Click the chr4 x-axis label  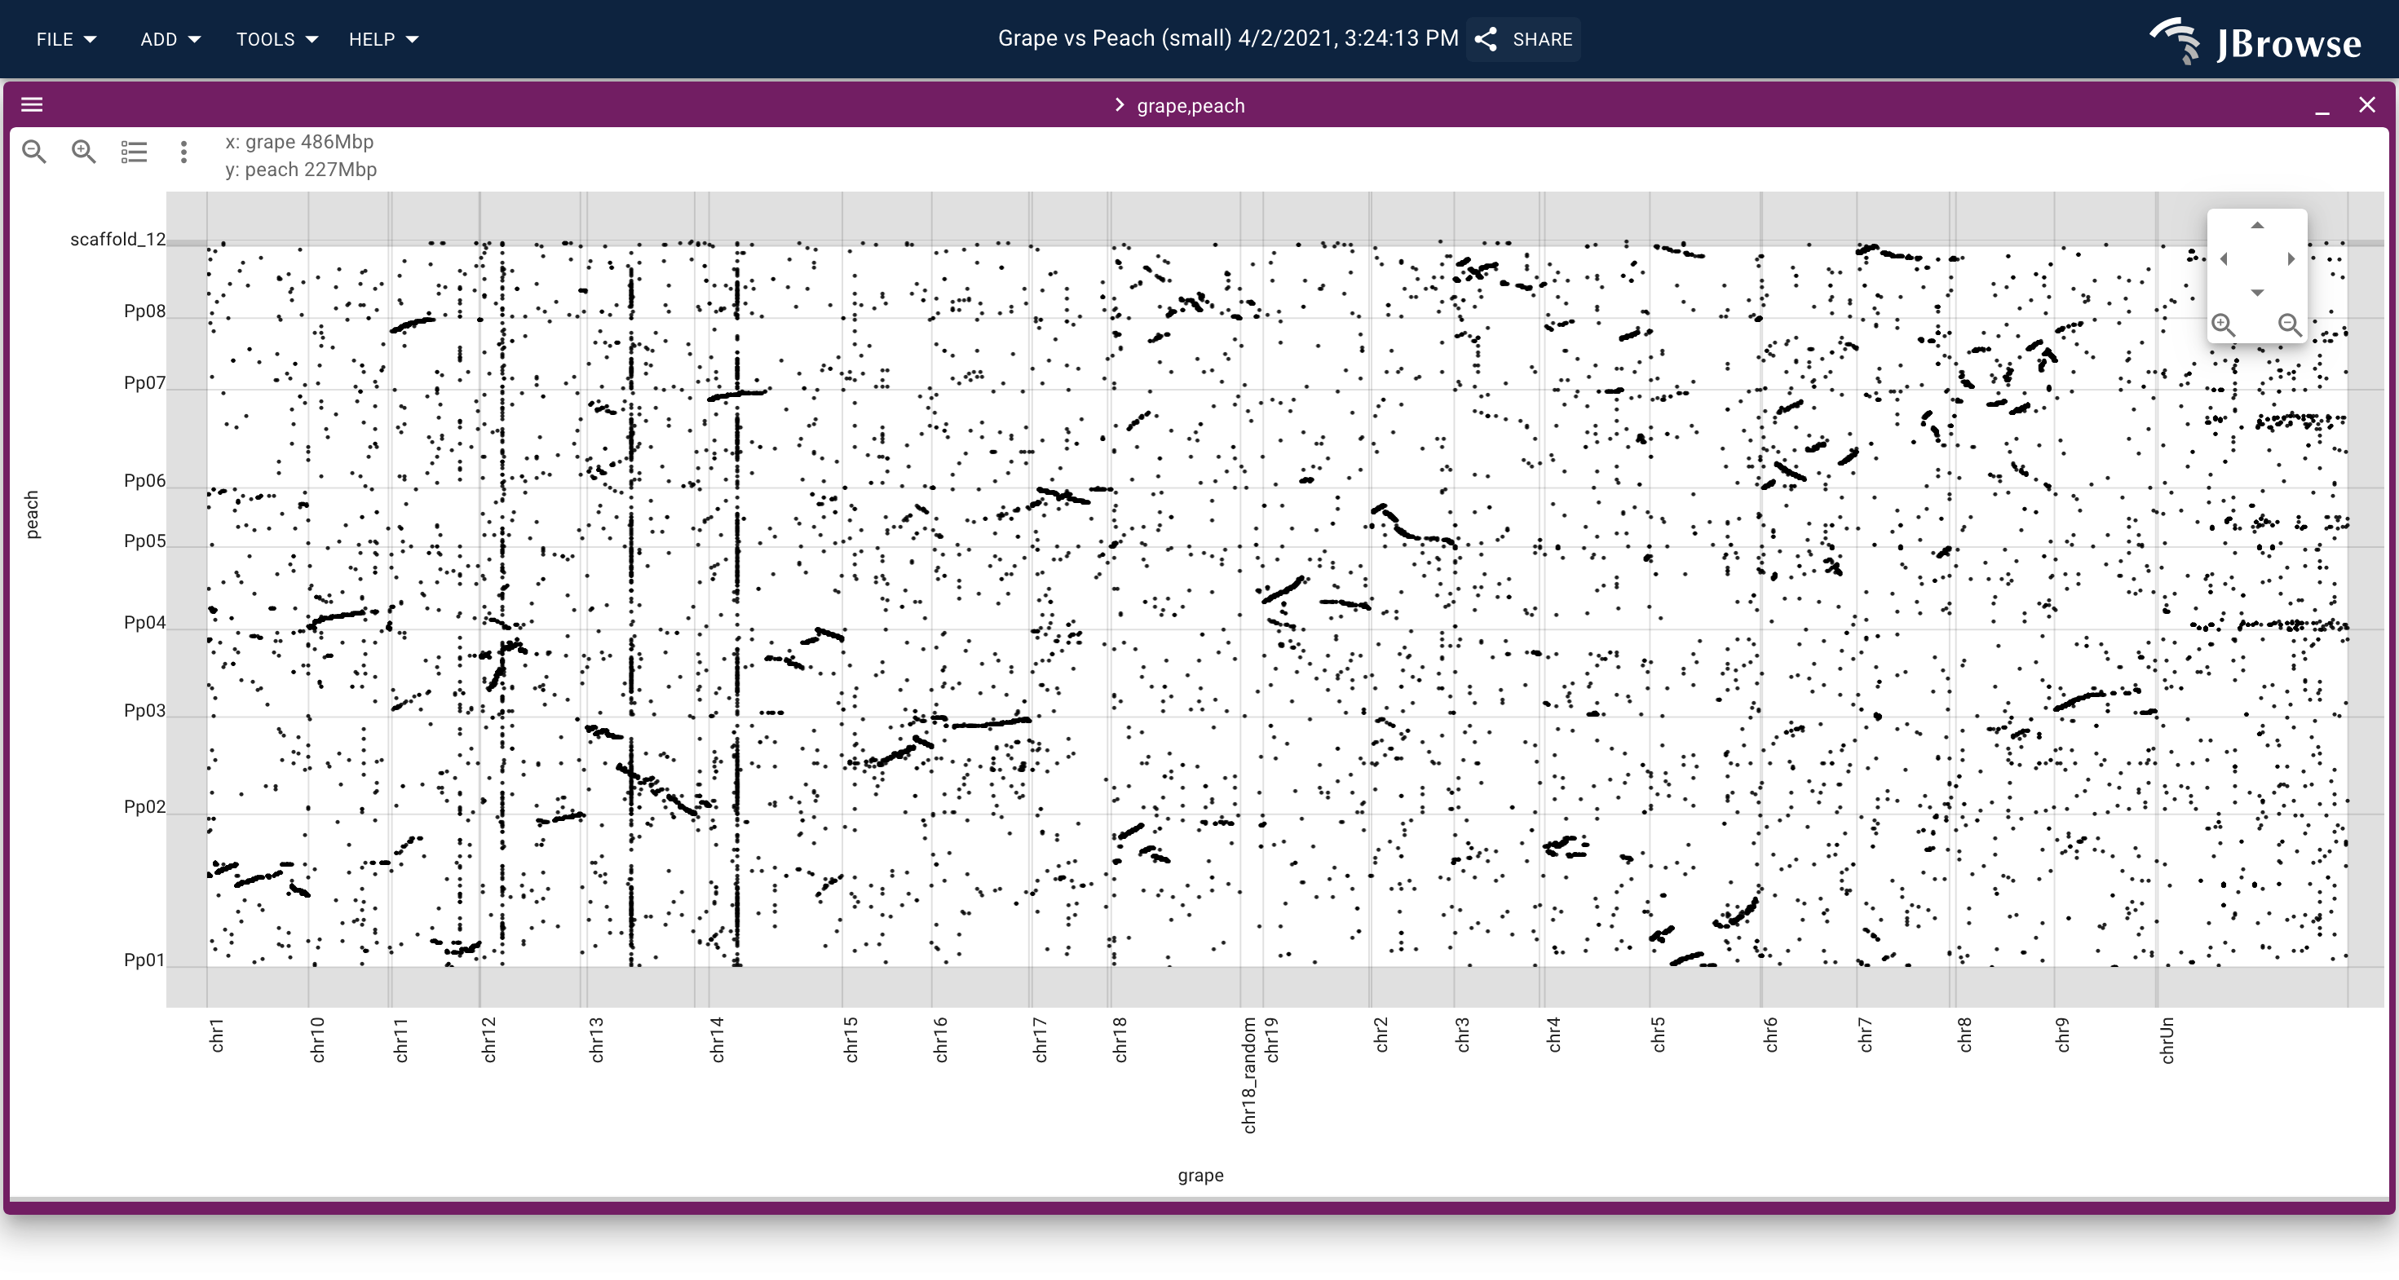[1553, 1035]
